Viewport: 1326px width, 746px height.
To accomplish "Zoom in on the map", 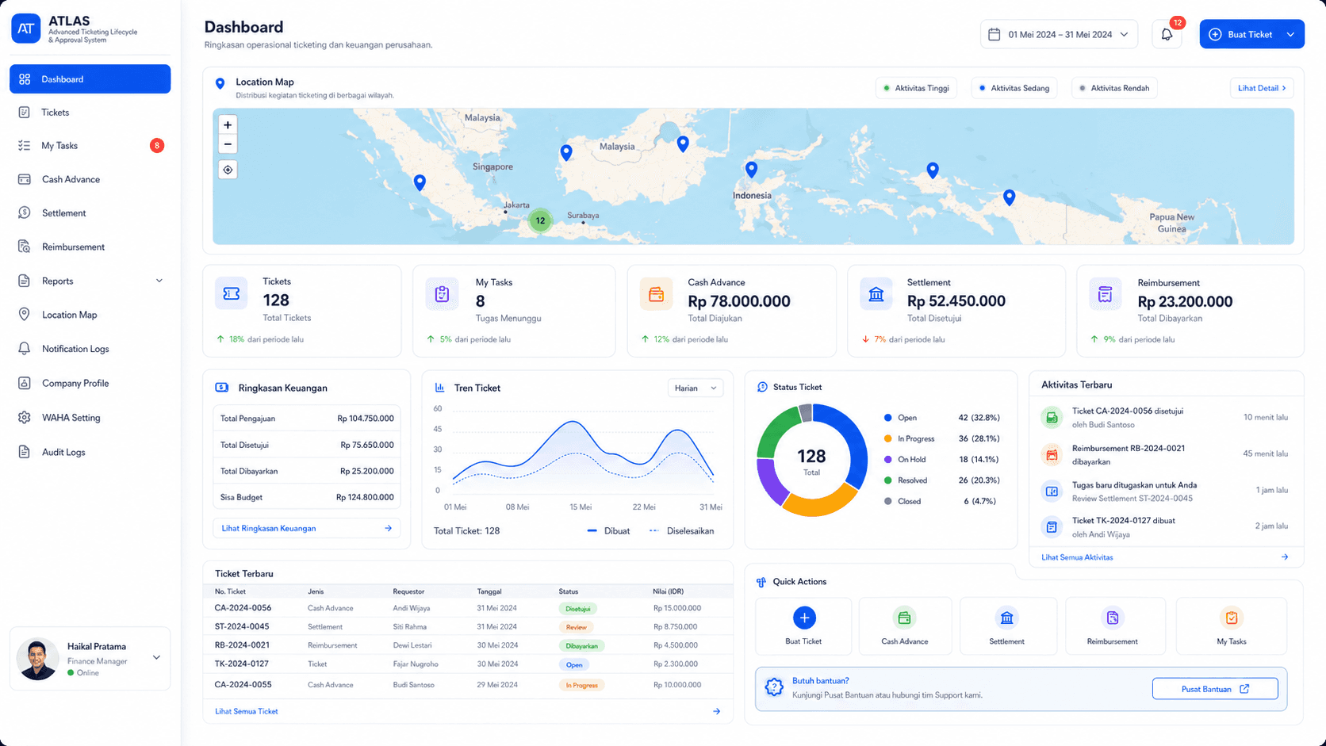I will [228, 125].
